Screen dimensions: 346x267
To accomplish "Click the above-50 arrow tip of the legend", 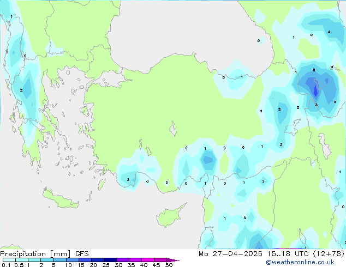I will (173, 260).
